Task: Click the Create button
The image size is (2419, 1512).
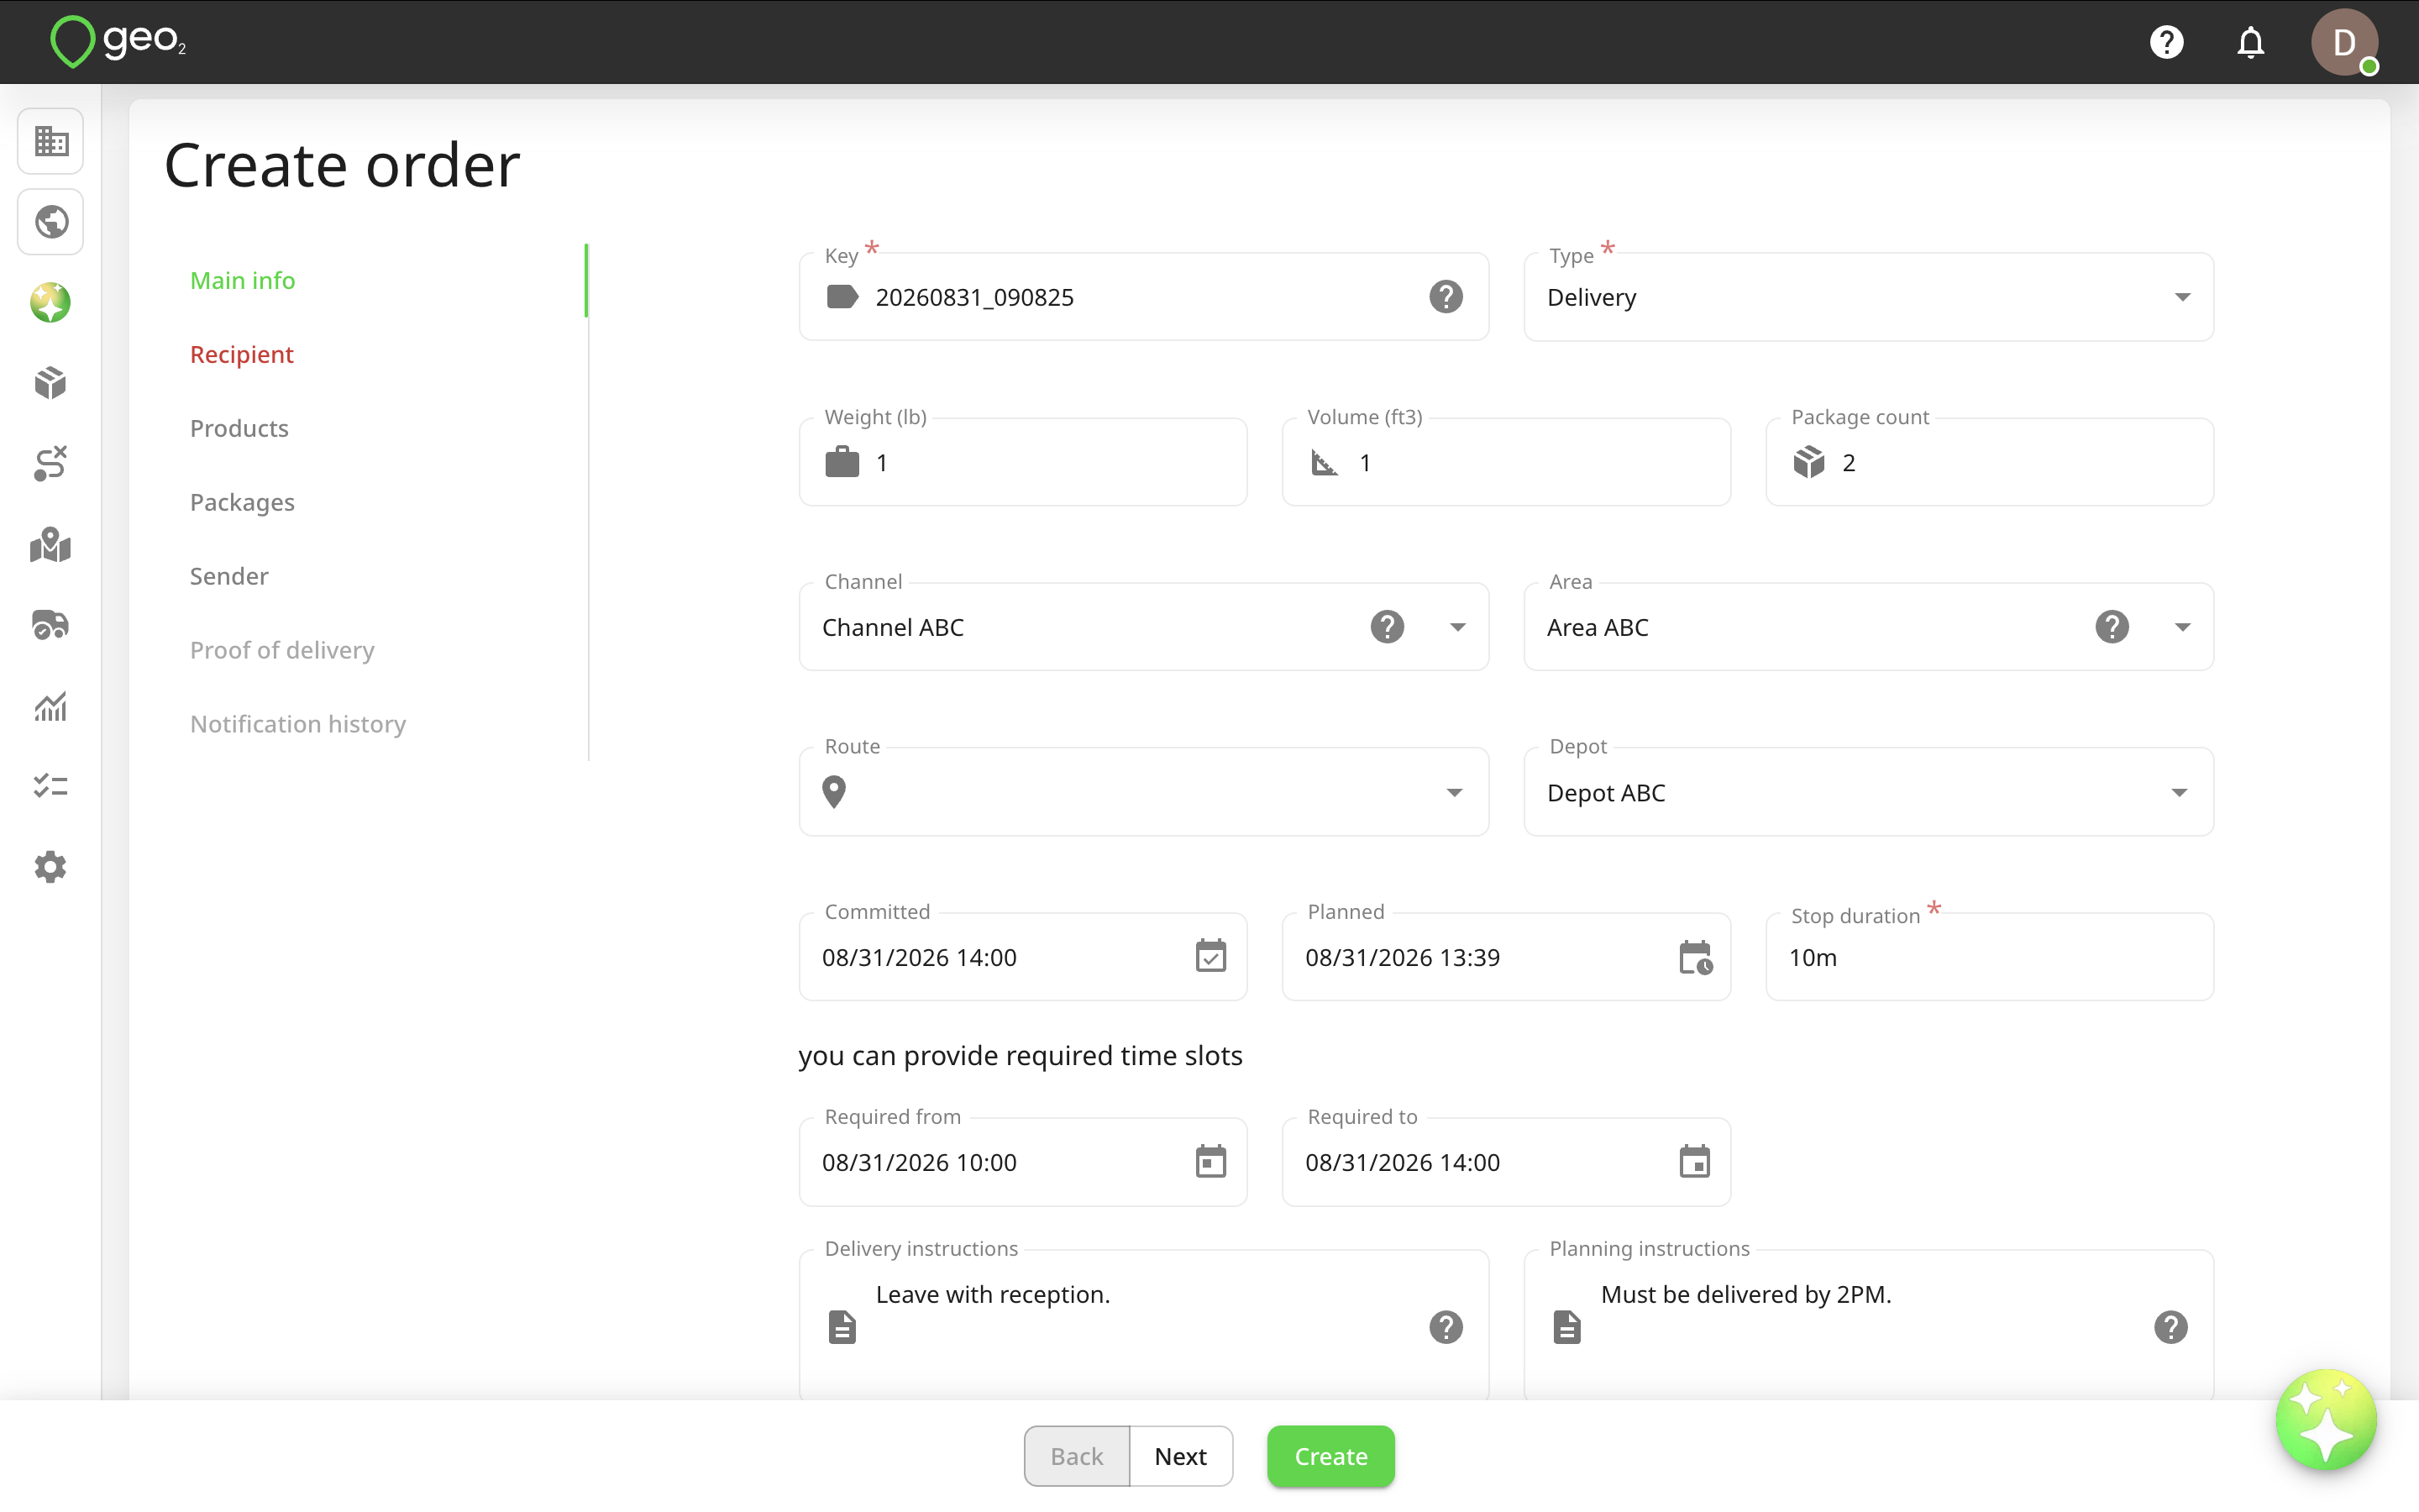Action: pos(1330,1456)
